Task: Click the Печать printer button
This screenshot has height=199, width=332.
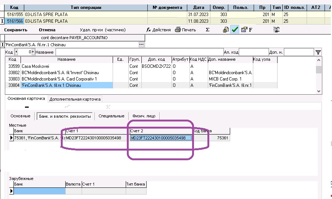Action: (185, 30)
